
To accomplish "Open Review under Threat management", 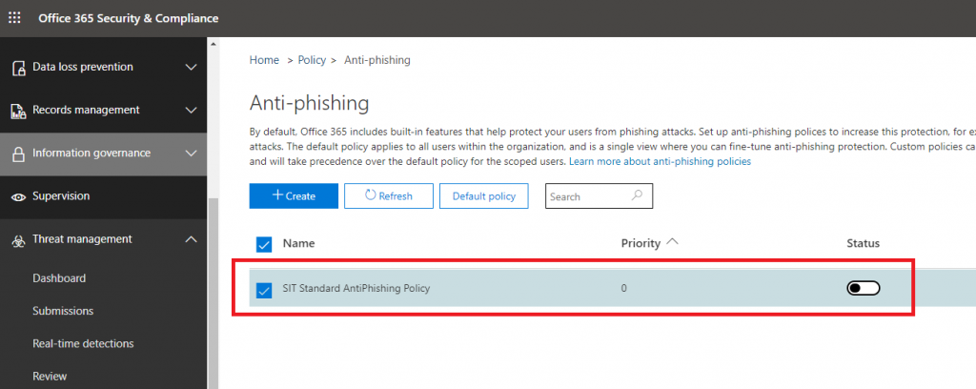I will [50, 376].
